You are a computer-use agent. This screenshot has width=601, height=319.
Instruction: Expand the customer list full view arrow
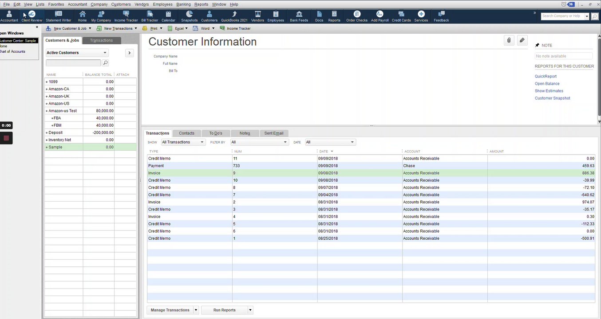129,53
